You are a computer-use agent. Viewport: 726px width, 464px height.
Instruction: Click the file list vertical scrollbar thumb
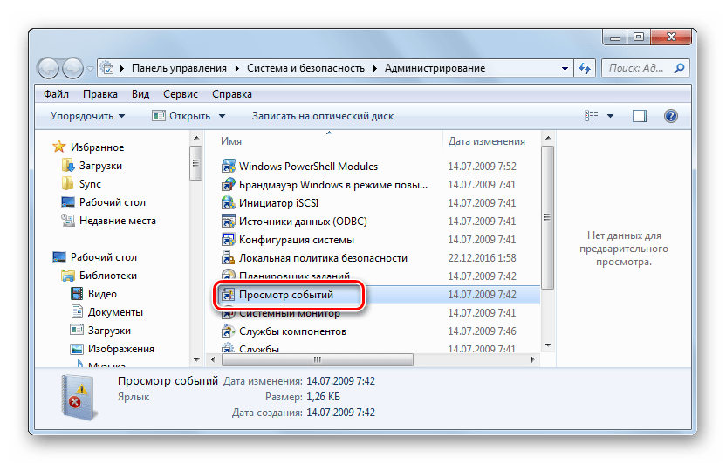(x=548, y=217)
